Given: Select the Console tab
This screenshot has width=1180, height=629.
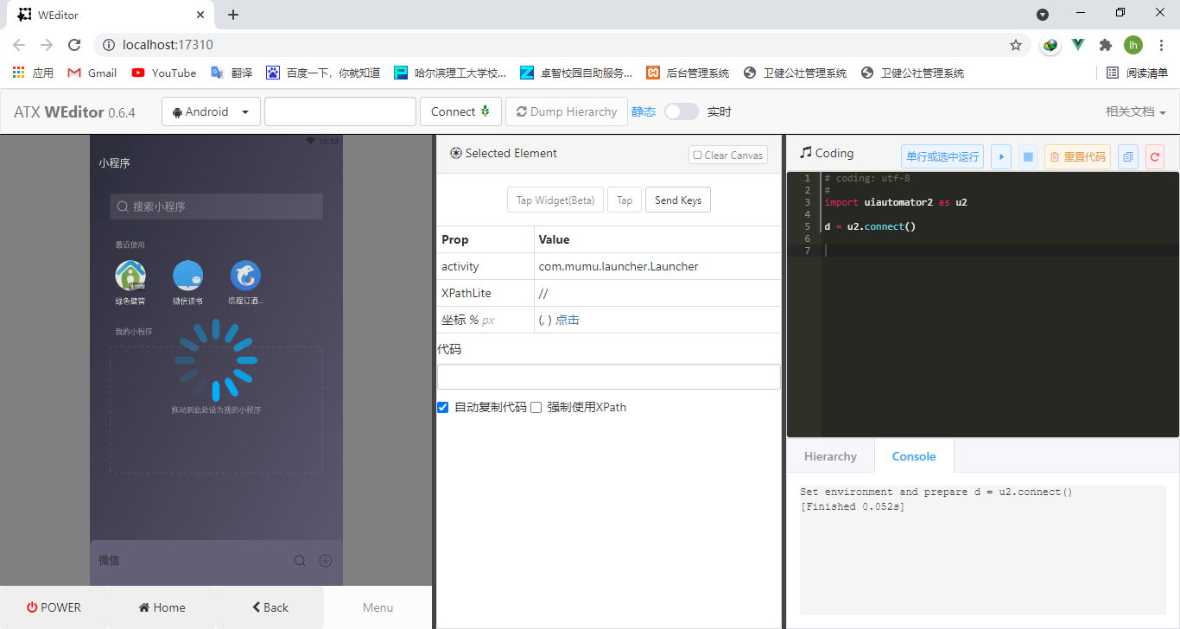Looking at the screenshot, I should [x=913, y=456].
